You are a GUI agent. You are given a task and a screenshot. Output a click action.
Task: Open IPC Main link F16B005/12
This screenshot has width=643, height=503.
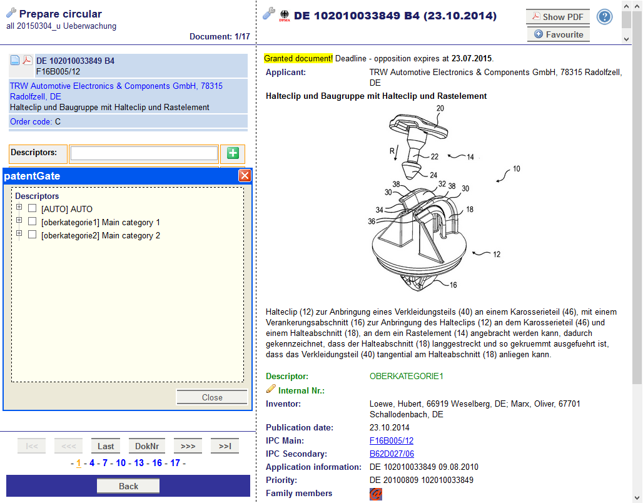pyautogui.click(x=391, y=440)
